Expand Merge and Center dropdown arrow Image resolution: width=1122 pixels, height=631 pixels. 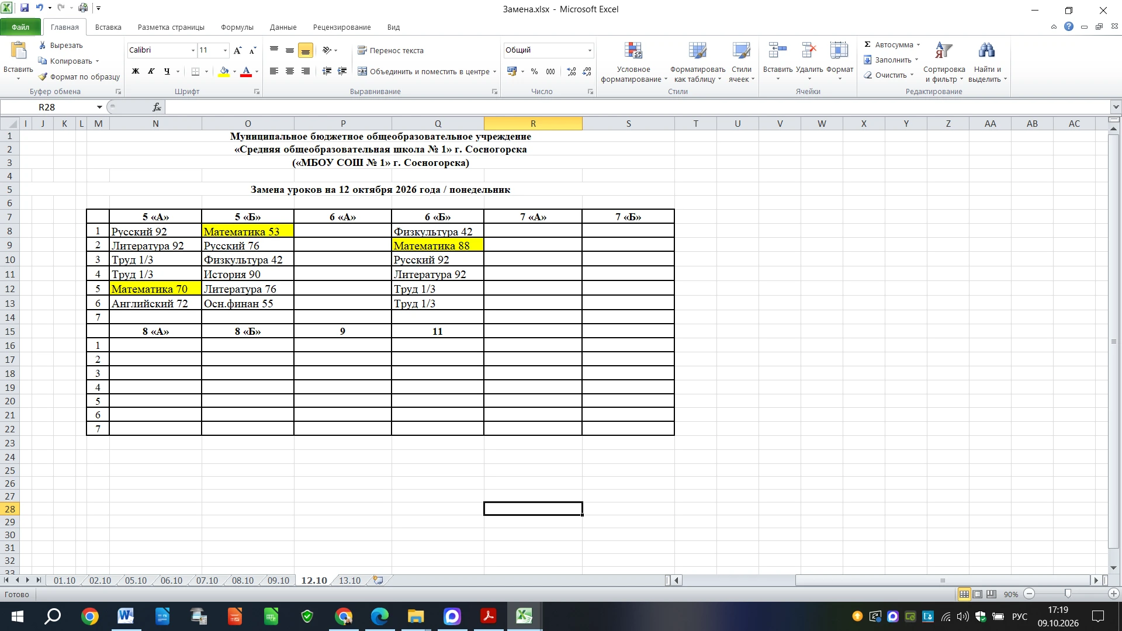tap(494, 71)
